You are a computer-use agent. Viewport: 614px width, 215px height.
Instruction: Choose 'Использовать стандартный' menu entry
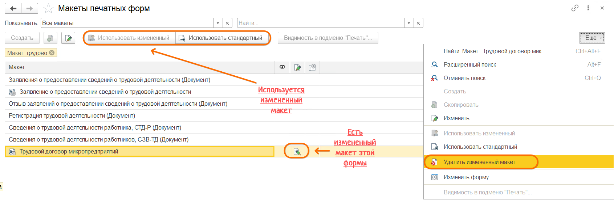[519, 147]
